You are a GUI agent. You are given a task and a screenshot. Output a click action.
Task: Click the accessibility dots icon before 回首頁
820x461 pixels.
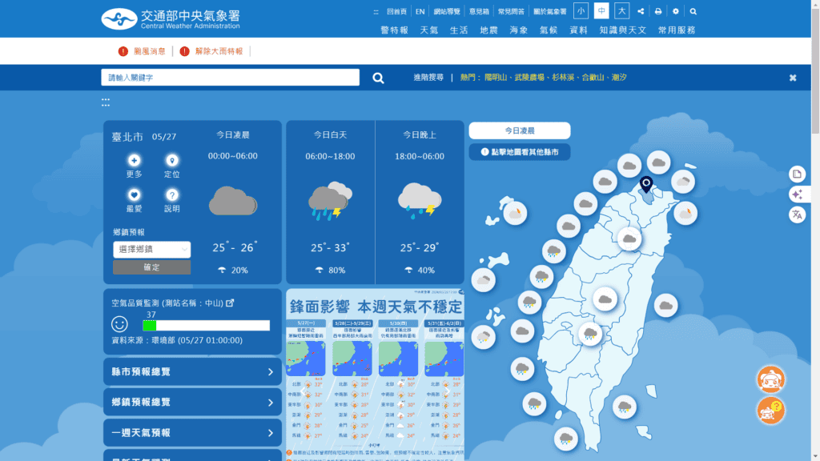pyautogui.click(x=376, y=11)
